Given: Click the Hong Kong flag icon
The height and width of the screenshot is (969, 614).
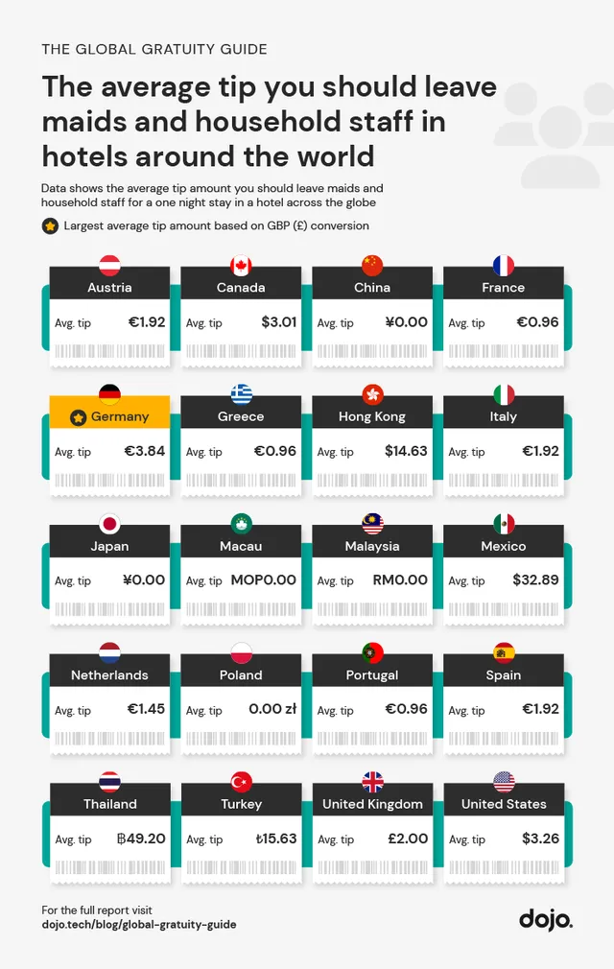Looking at the screenshot, I should click(x=372, y=394).
